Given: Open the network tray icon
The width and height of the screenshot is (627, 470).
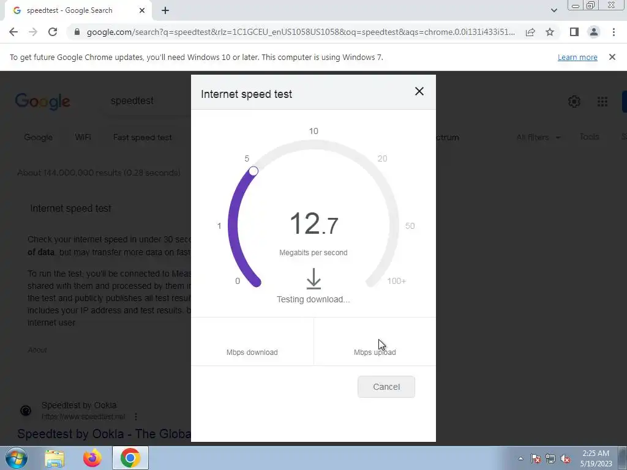Looking at the screenshot, I should pyautogui.click(x=550, y=458).
